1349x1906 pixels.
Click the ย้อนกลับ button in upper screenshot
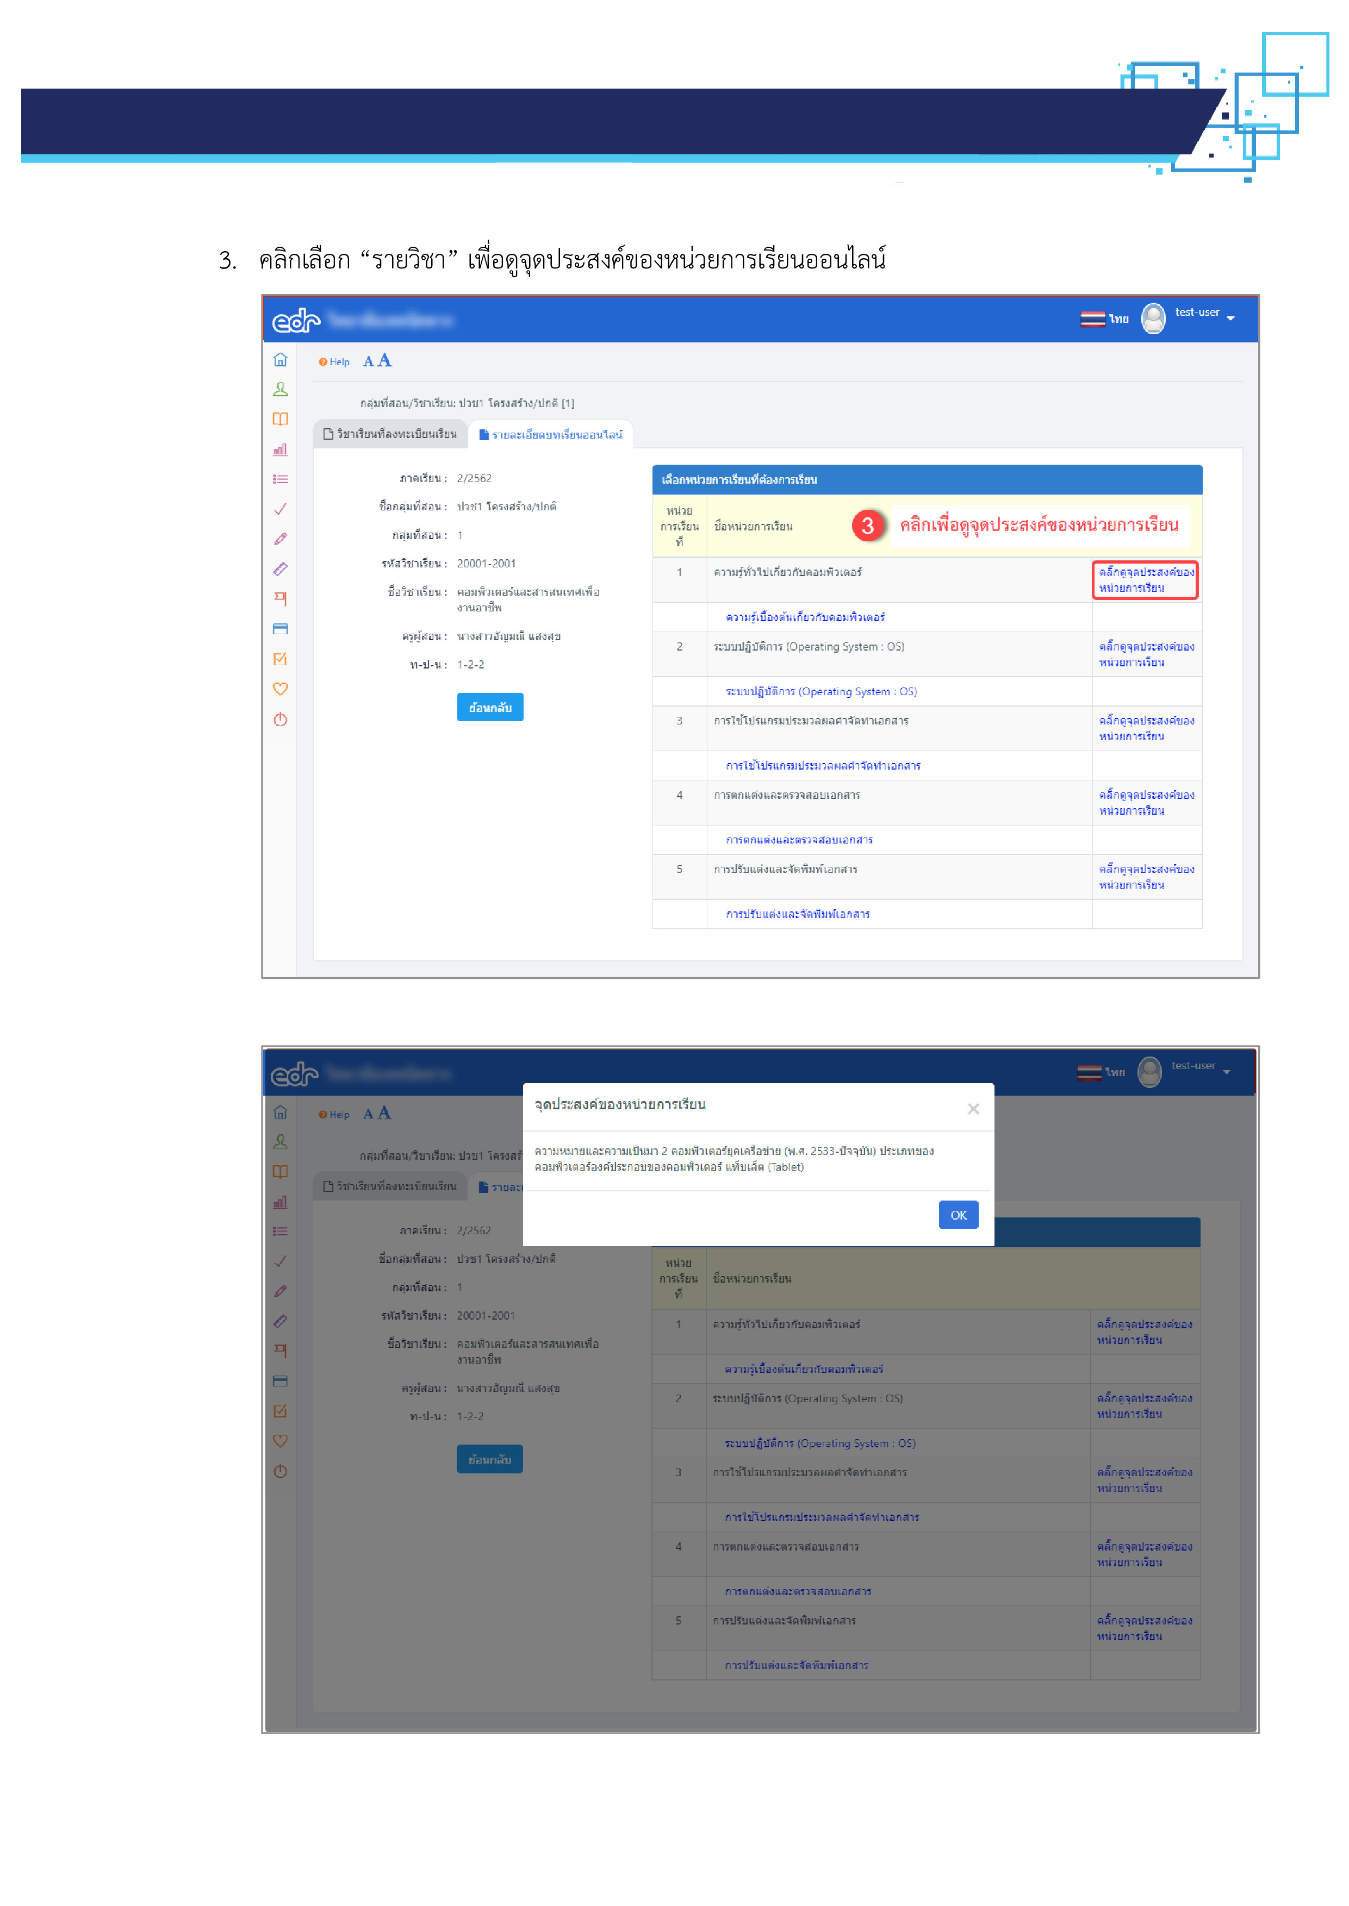tap(490, 707)
